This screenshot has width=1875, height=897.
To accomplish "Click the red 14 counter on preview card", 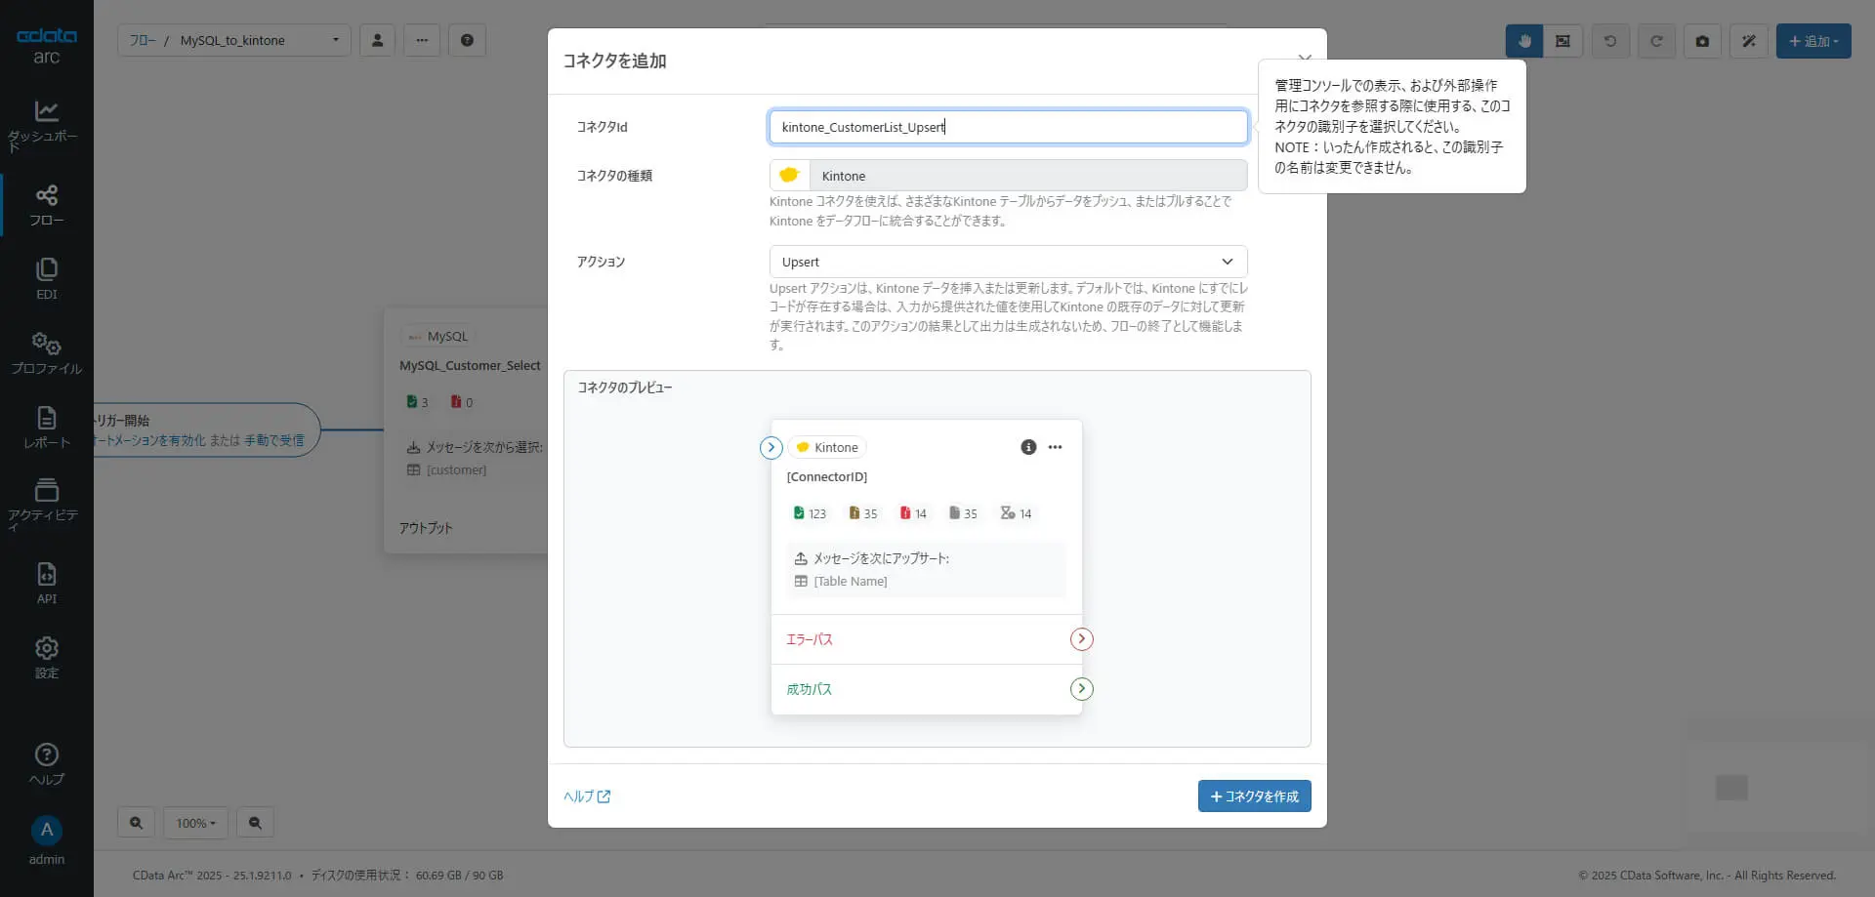I will 913,513.
